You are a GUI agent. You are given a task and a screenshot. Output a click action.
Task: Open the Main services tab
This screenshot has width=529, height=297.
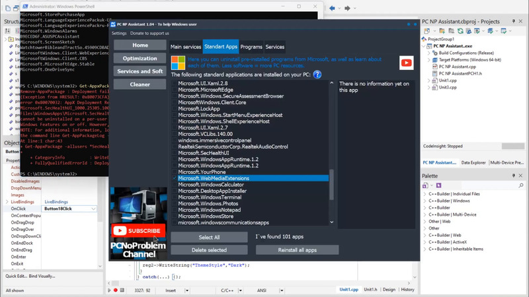[x=186, y=47]
